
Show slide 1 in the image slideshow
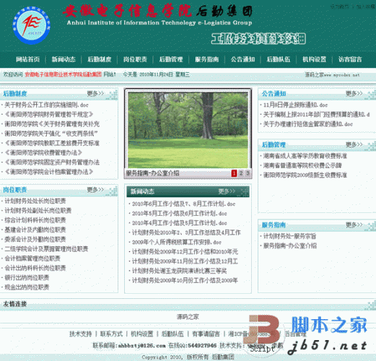(x=234, y=173)
